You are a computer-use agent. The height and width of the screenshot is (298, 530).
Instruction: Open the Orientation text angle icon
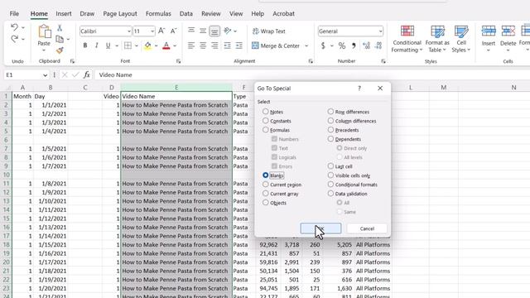click(228, 31)
